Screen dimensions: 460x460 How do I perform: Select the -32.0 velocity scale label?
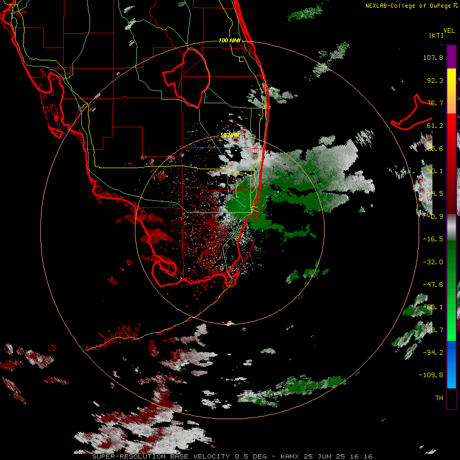click(433, 262)
